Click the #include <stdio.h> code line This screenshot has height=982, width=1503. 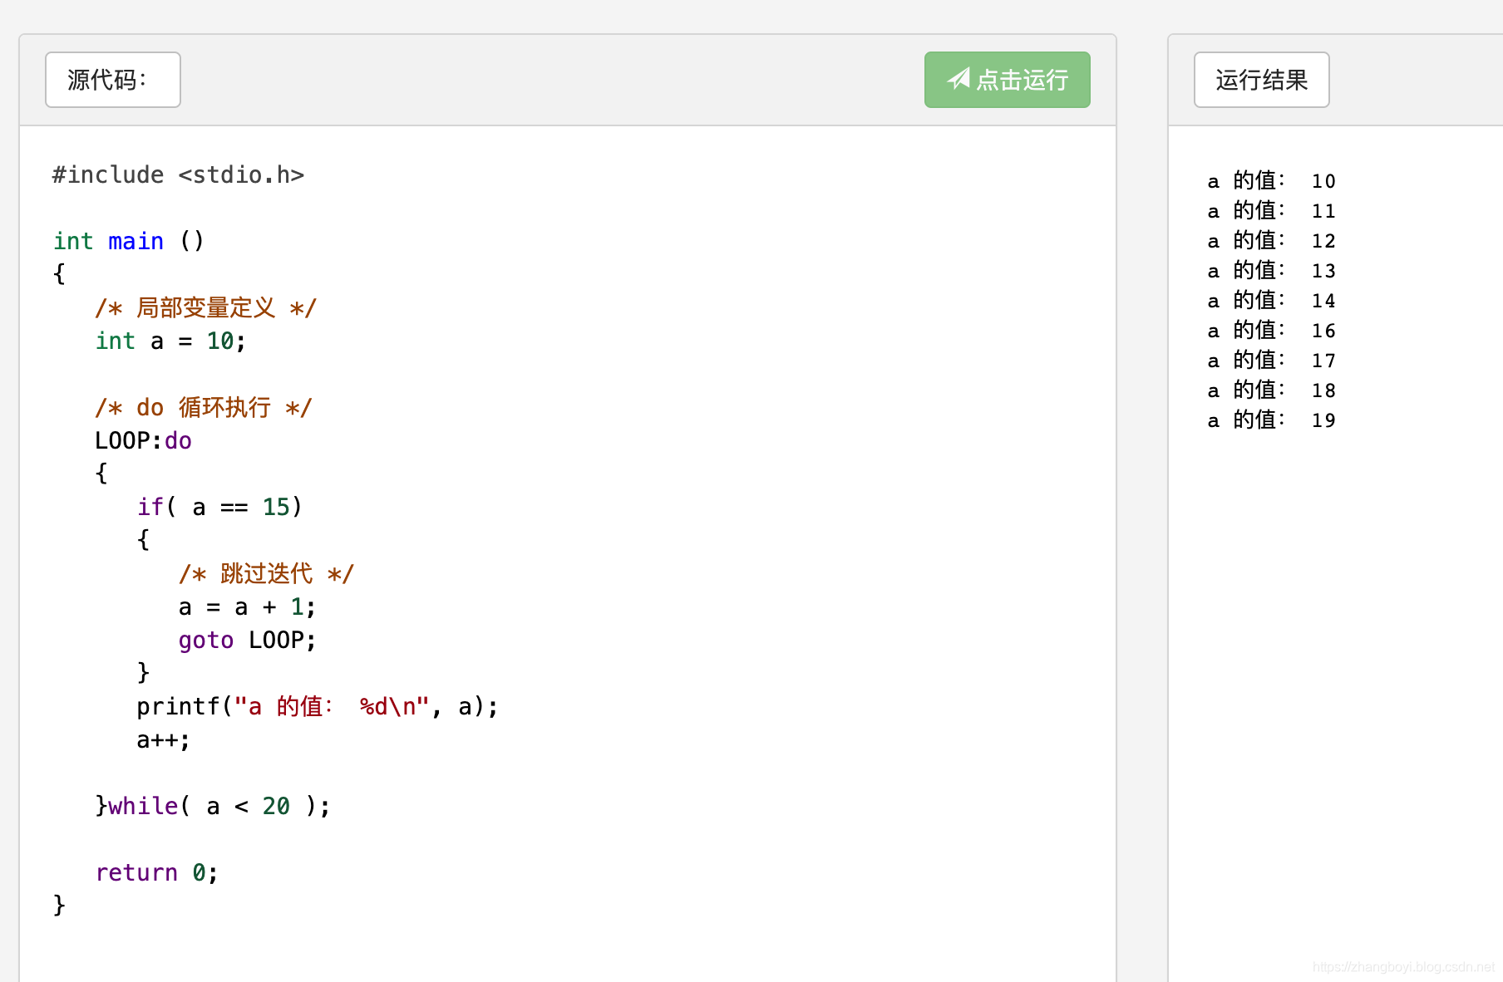pos(178,174)
